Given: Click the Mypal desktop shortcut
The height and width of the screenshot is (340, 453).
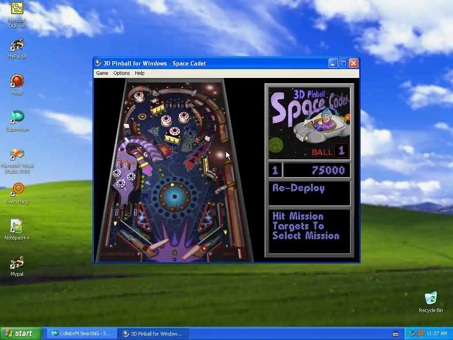Looking at the screenshot, I should 17,266.
